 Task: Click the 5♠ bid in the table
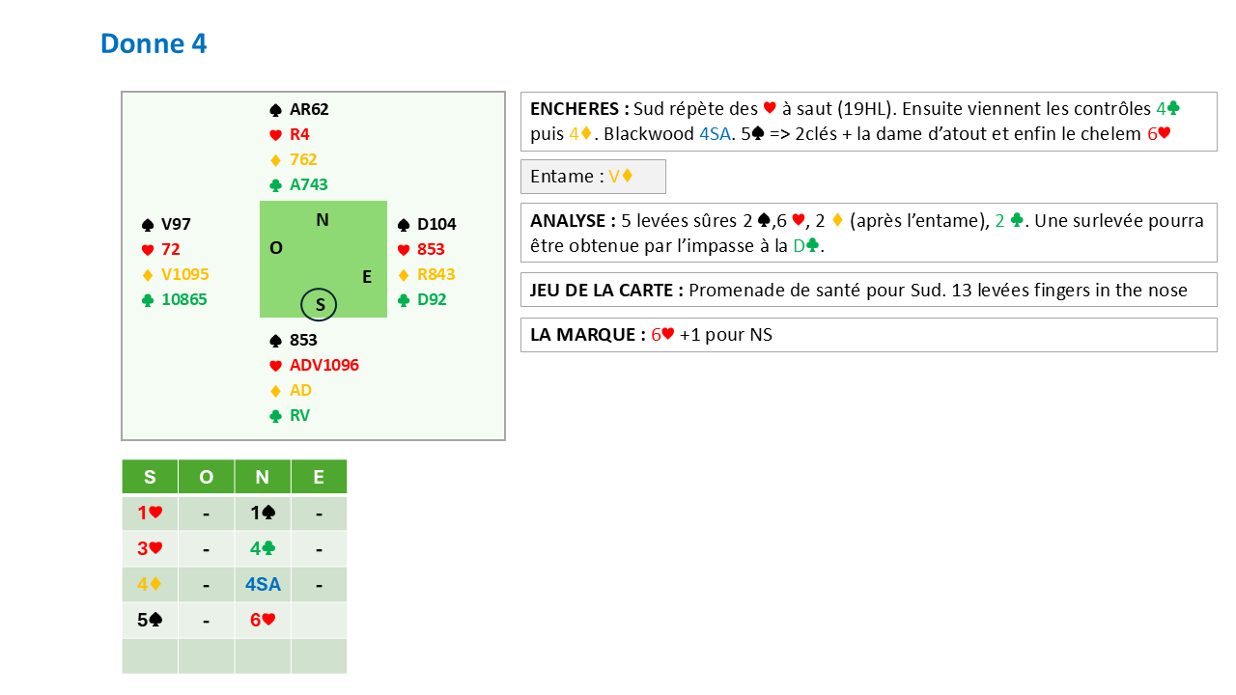point(150,620)
